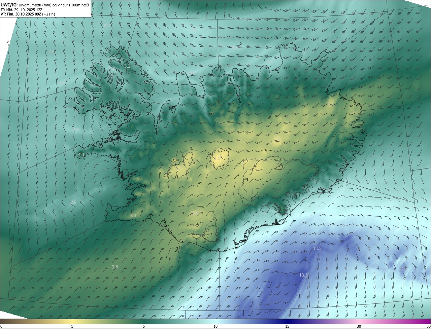Click the 'UWC/IG:' label in the header box

(x=9, y=5)
